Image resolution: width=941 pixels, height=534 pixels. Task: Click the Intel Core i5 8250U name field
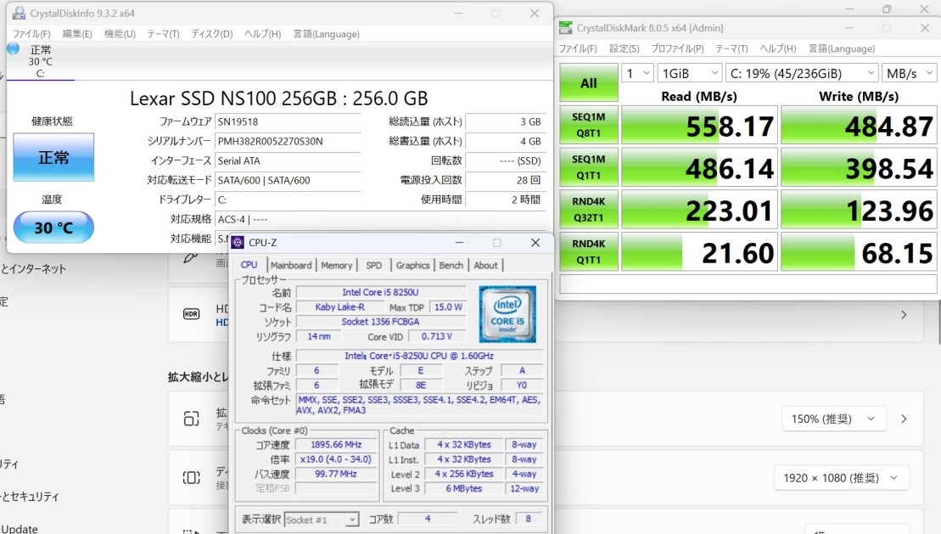click(x=380, y=293)
